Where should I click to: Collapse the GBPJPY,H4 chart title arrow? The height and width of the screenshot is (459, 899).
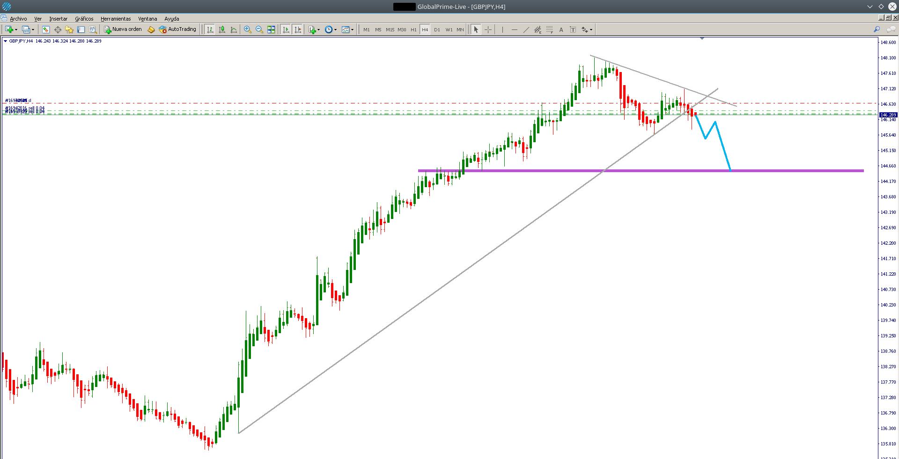point(6,41)
